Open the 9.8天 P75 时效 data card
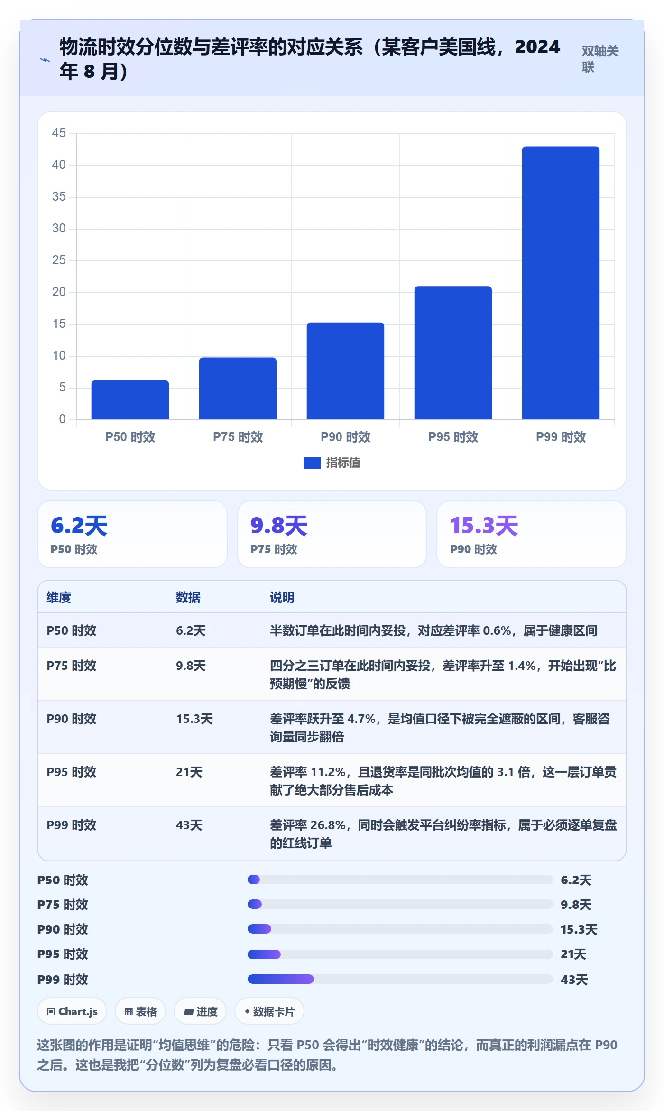 (x=332, y=534)
